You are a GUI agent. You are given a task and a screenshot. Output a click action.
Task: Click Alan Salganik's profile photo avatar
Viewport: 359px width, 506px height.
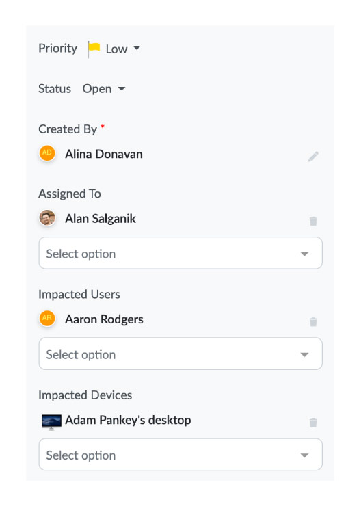click(x=47, y=218)
